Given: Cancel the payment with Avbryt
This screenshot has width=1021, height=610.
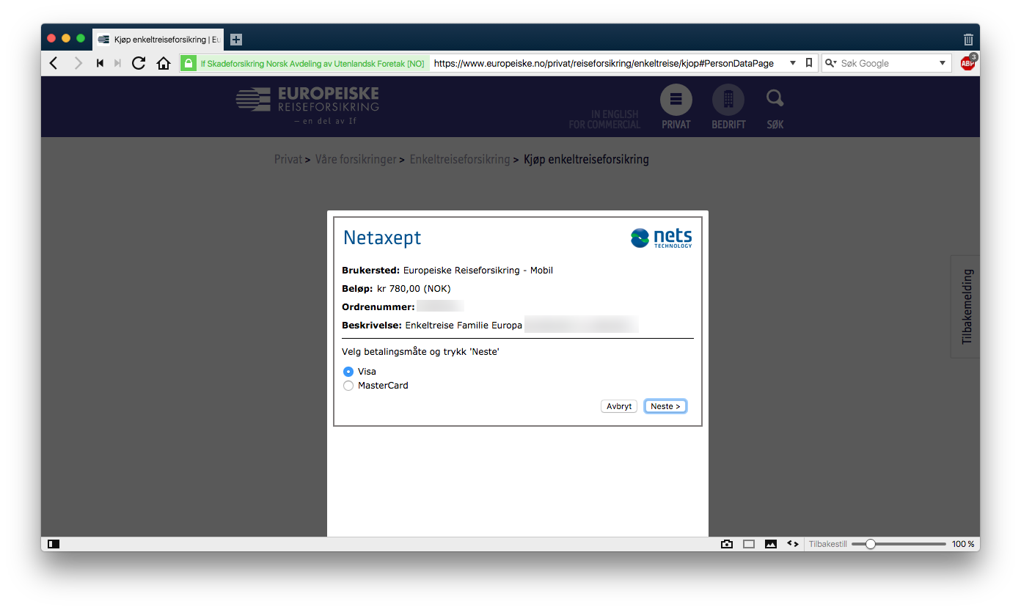Looking at the screenshot, I should click(619, 406).
